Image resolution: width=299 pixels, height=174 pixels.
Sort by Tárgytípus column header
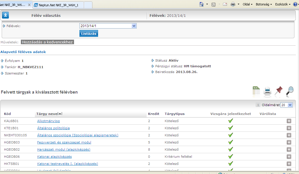pyautogui.click(x=175, y=114)
